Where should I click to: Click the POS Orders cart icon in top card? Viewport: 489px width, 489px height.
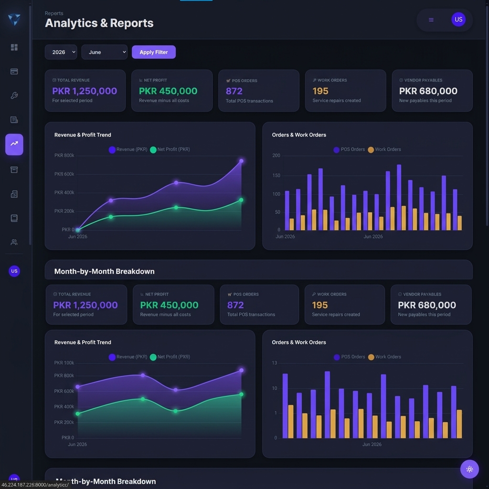228,80
